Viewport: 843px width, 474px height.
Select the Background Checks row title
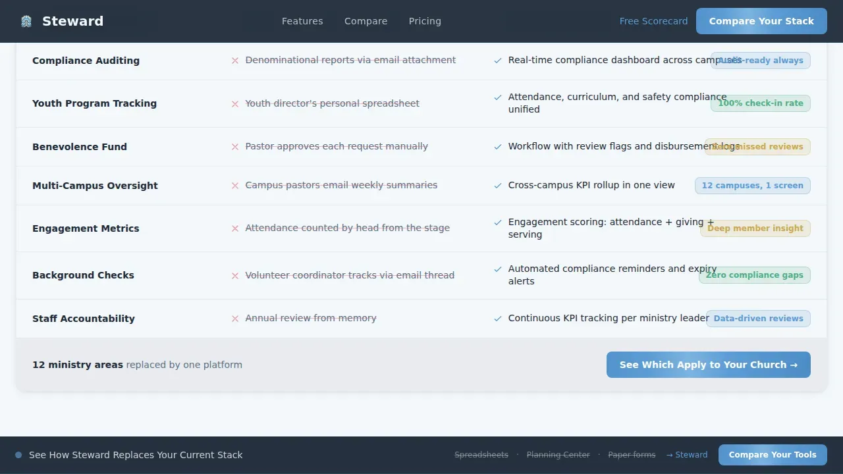point(83,275)
